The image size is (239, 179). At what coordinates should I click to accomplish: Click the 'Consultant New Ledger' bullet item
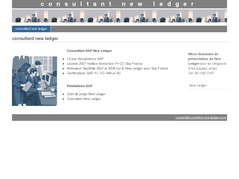84,99
